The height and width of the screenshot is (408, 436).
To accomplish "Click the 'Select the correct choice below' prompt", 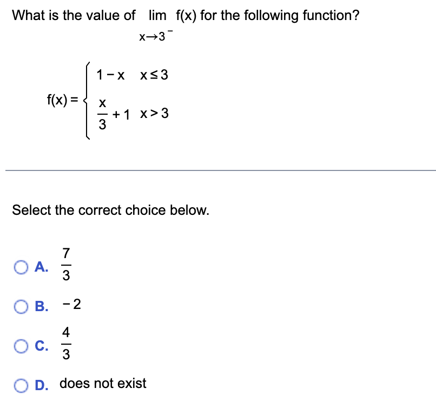I will coord(110,210).
